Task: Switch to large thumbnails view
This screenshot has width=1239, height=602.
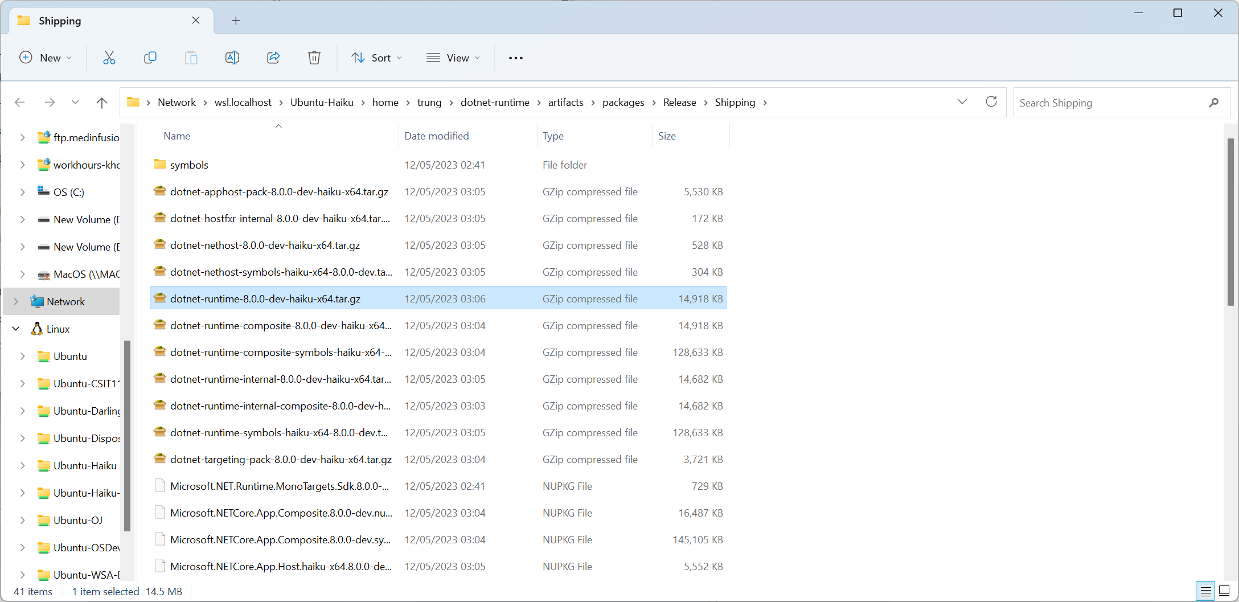Action: [x=1224, y=591]
